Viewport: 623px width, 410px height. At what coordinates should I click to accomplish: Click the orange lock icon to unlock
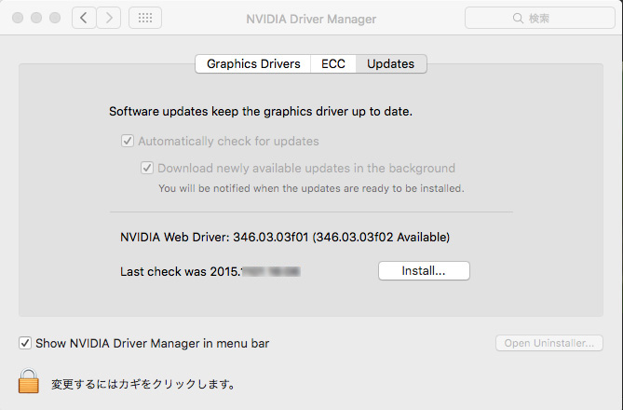point(29,380)
